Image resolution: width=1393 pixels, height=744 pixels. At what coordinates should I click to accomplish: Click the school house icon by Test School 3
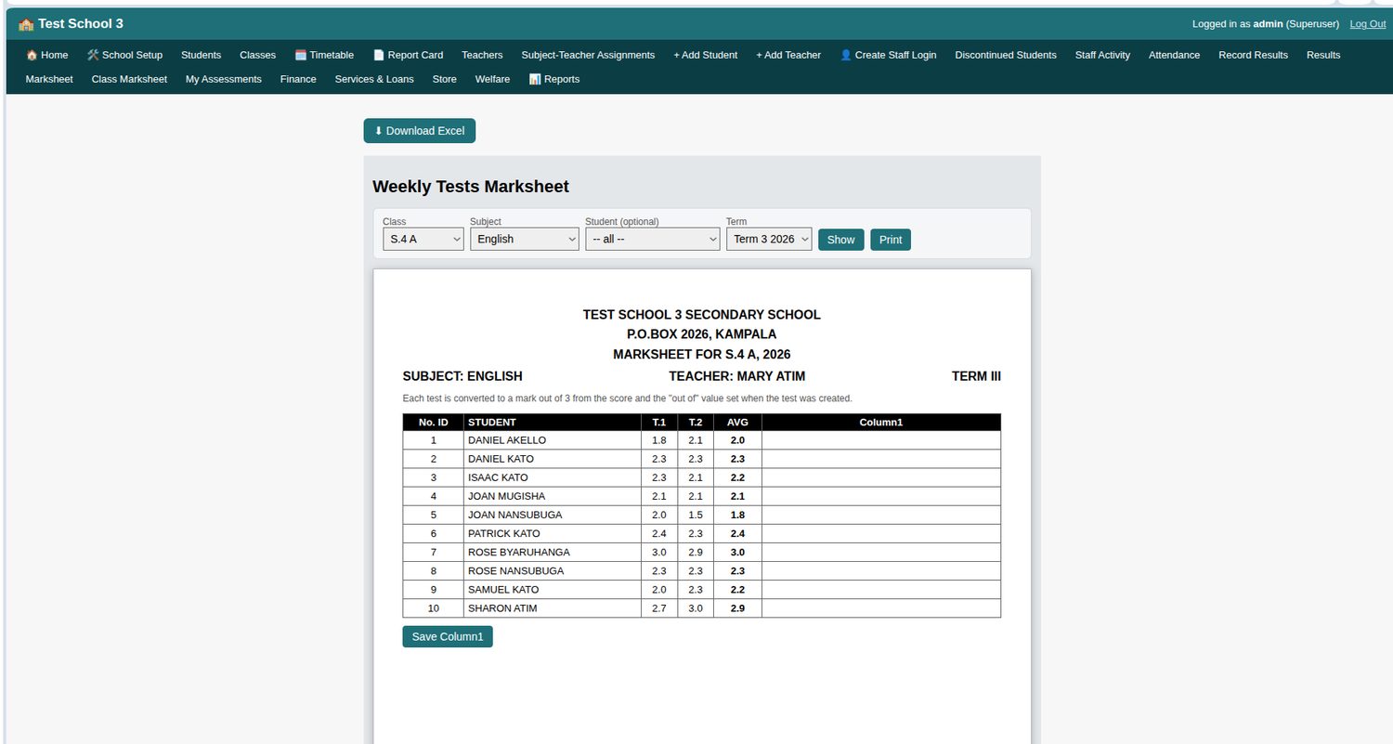click(x=26, y=24)
